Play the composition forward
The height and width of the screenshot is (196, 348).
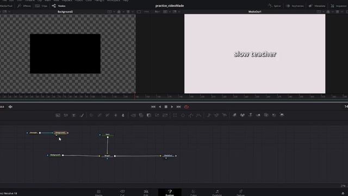(x=172, y=107)
